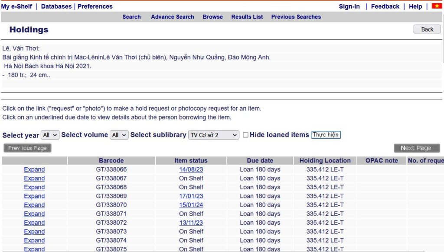Click the Sign-in link
This screenshot has width=444, height=252.
tap(349, 6)
